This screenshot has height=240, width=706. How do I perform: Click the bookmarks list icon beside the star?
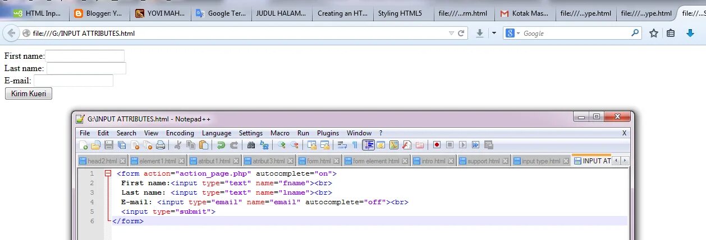point(671,34)
